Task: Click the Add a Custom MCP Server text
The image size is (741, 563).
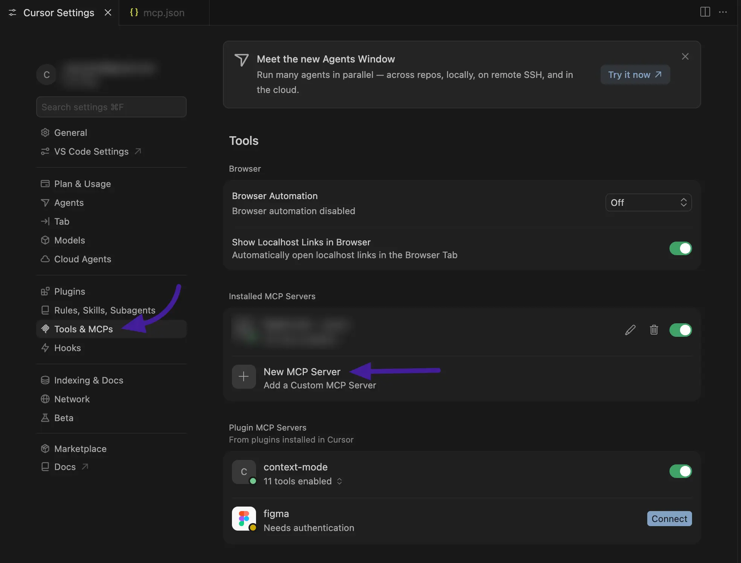Action: [320, 385]
